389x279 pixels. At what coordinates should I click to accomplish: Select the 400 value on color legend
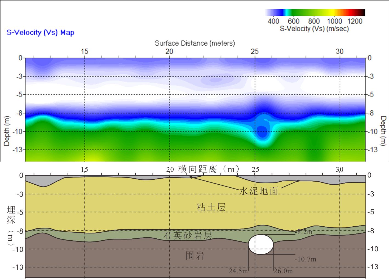tap(273, 21)
